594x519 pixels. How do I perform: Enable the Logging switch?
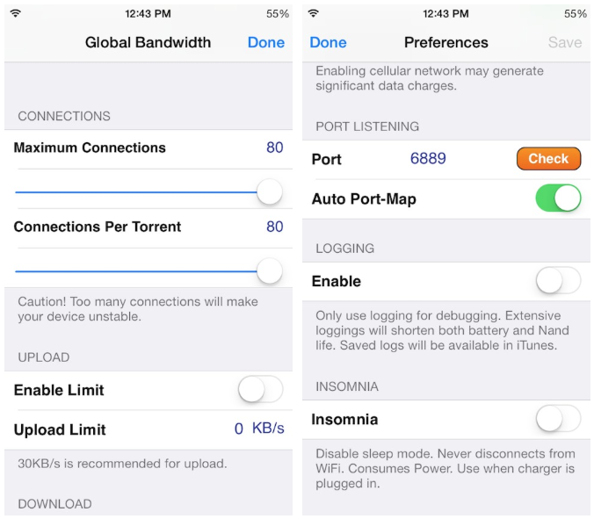point(558,280)
